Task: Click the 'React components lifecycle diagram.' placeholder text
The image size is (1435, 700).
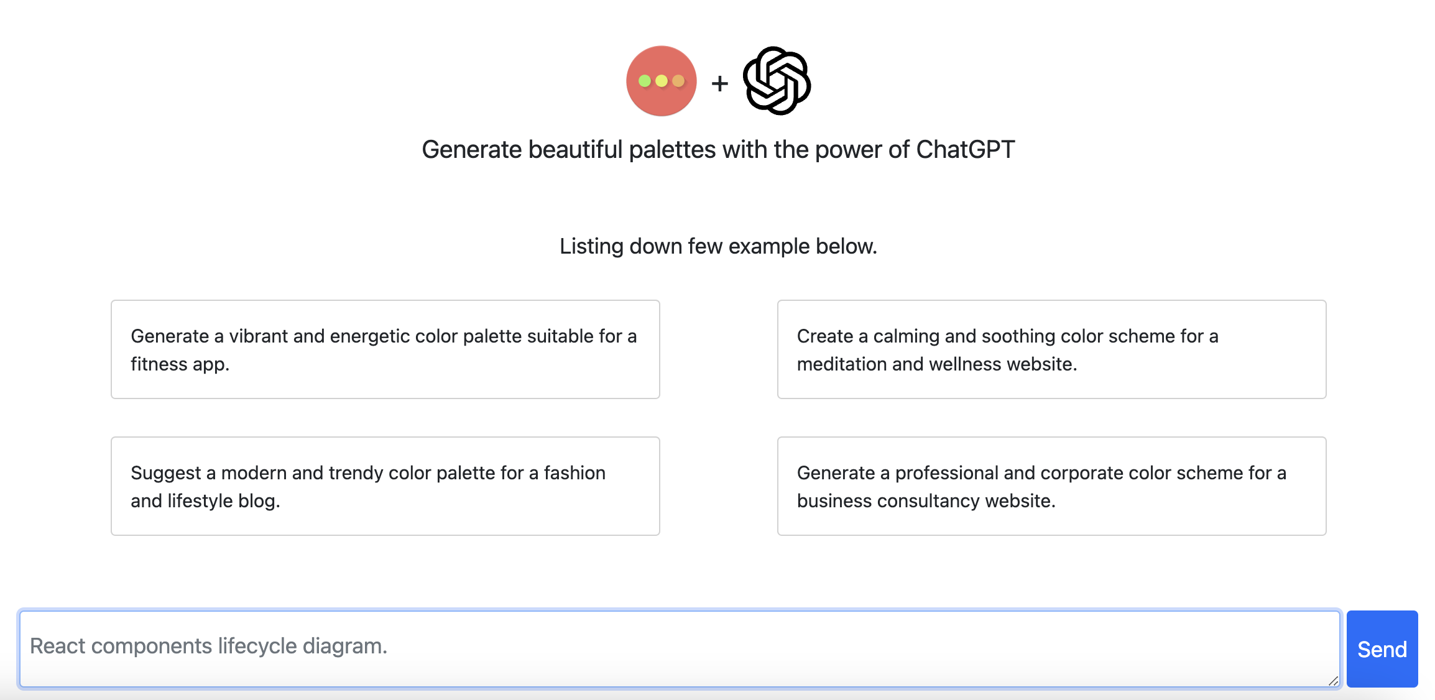Action: point(209,647)
